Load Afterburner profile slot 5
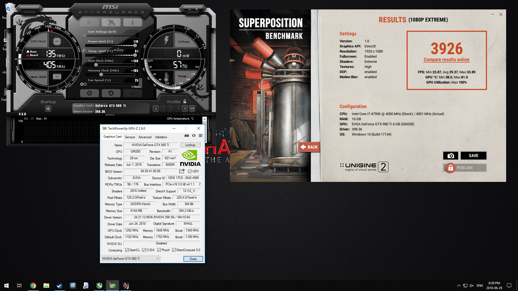This screenshot has width=518, height=291. coord(185,109)
